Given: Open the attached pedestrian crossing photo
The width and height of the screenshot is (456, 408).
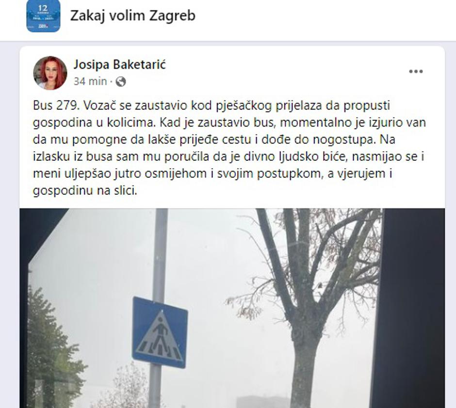Looking at the screenshot, I should pyautogui.click(x=232, y=308).
